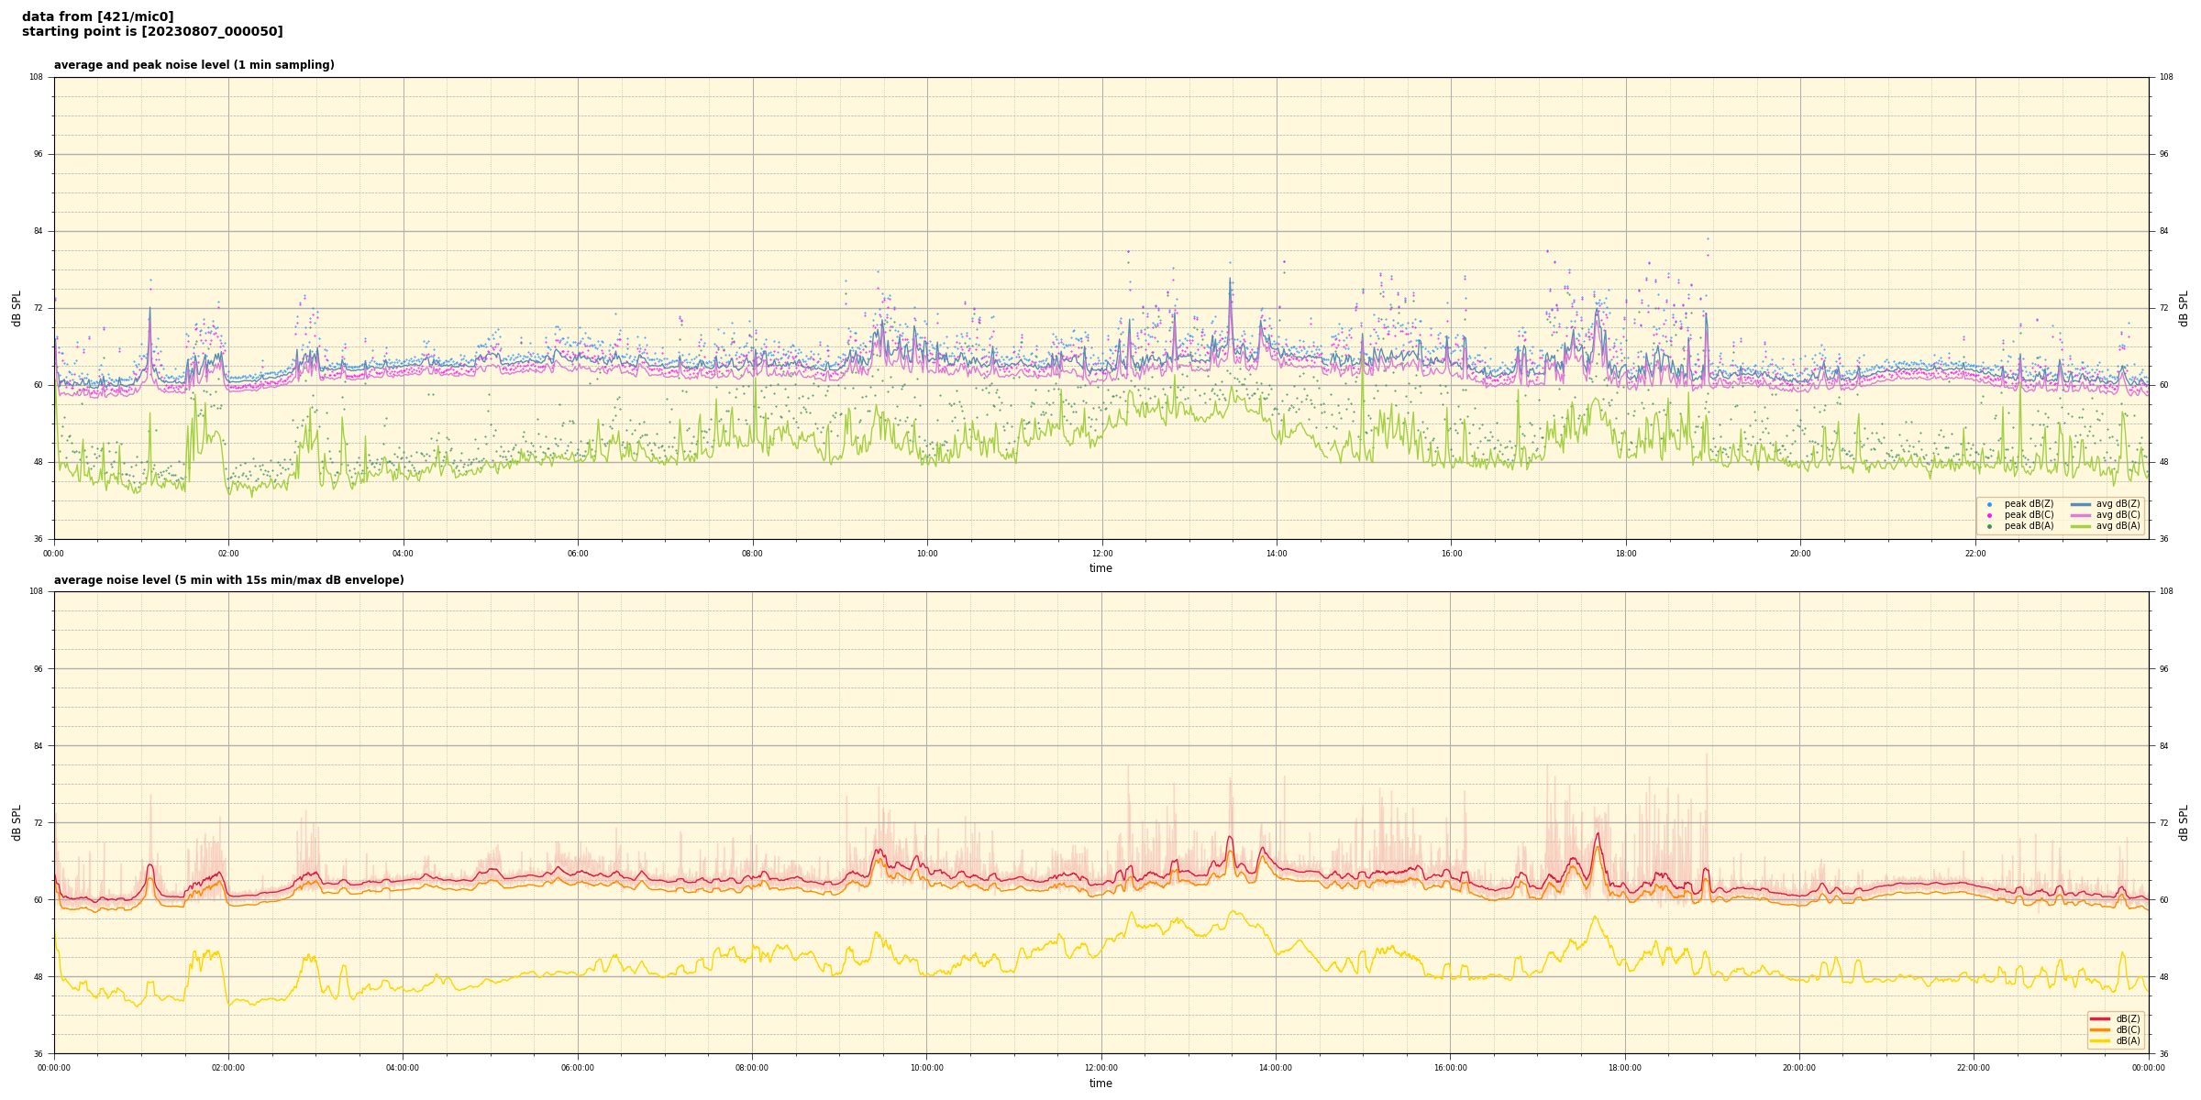Image resolution: width=2201 pixels, height=1100 pixels.
Task: Click the avg dB(C) legend line
Action: tap(2081, 515)
